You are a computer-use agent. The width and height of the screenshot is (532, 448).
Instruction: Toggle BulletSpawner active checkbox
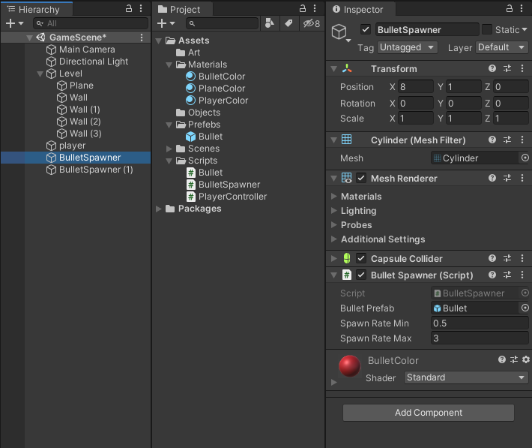(366, 29)
